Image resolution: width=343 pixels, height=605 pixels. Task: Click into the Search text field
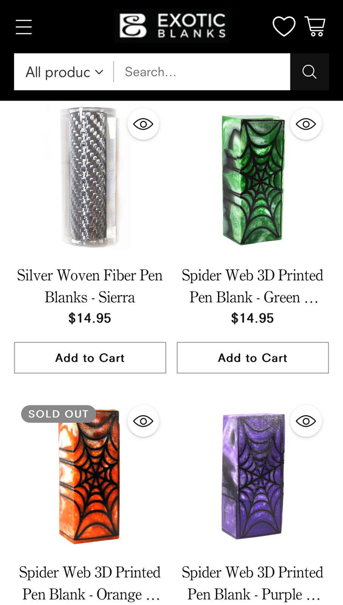[202, 72]
